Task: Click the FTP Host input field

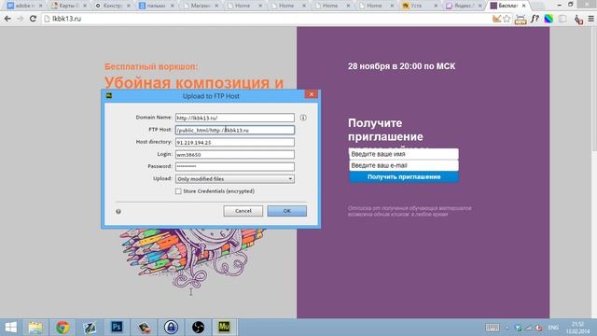Action: click(x=235, y=130)
